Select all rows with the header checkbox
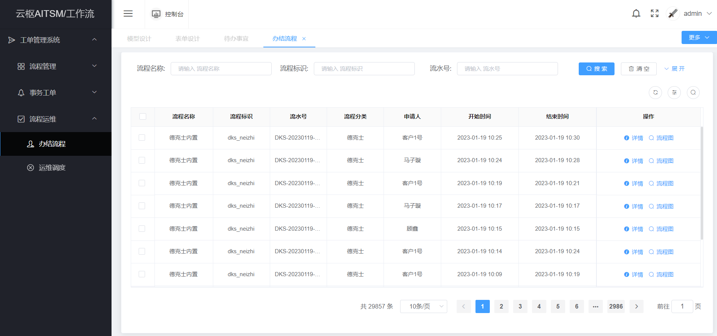 pos(143,117)
